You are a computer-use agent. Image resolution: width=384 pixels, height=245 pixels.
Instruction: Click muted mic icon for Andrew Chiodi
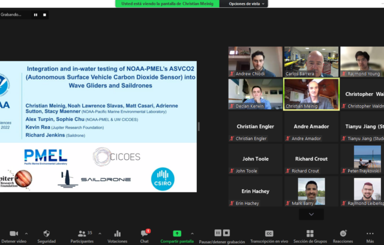[x=232, y=73]
